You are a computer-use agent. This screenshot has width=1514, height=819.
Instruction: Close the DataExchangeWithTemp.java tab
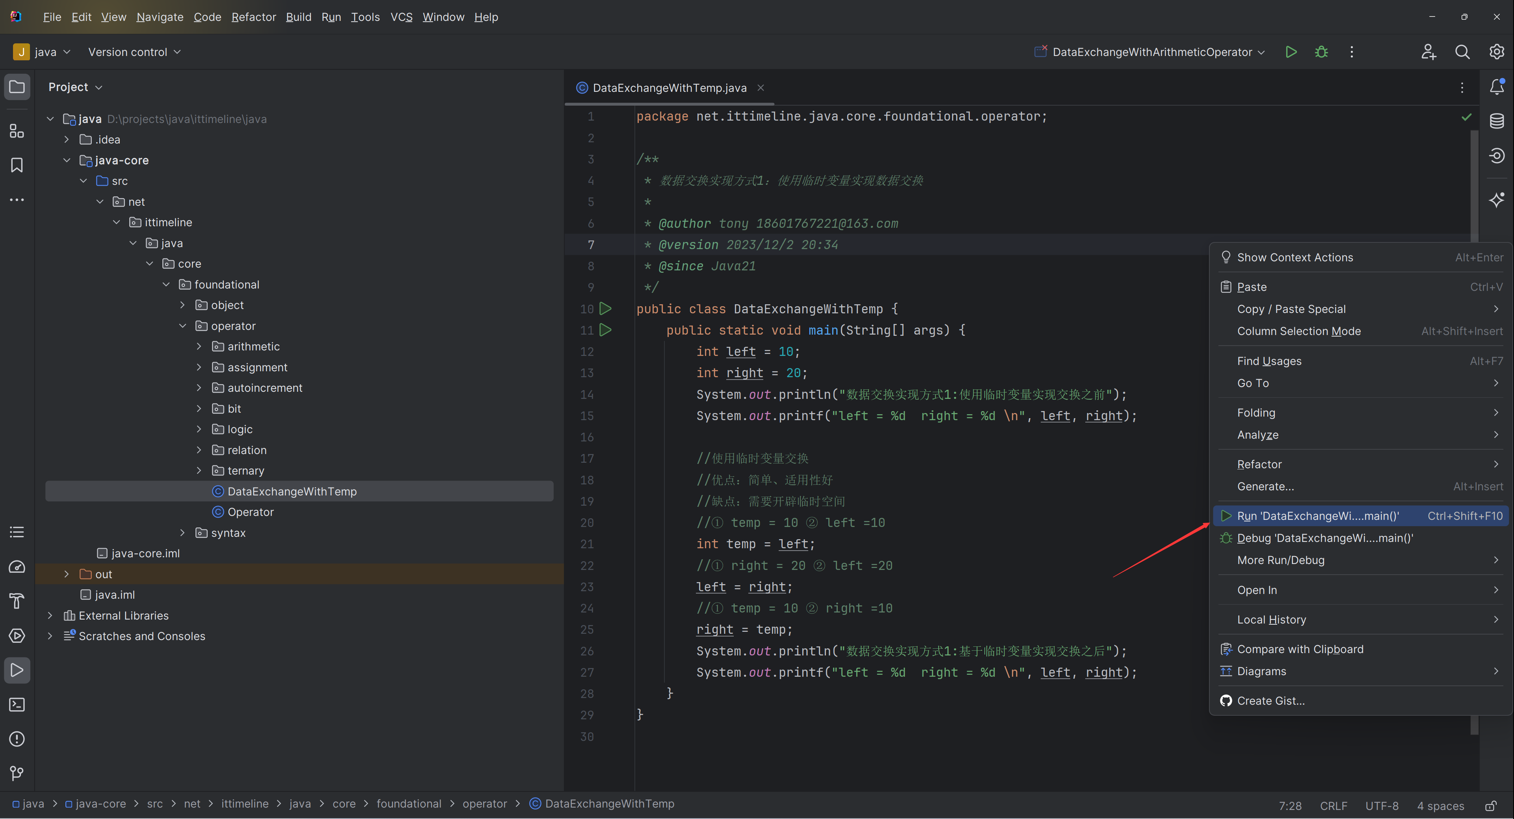[761, 87]
